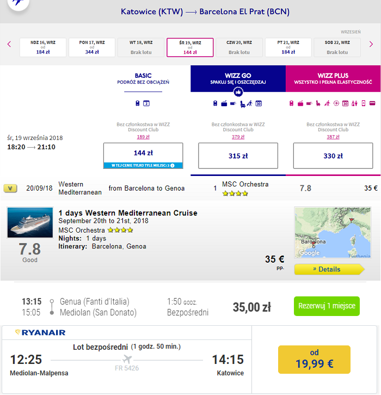Open cruise Details yellow button
Image resolution: width=381 pixels, height=395 pixels.
329,269
